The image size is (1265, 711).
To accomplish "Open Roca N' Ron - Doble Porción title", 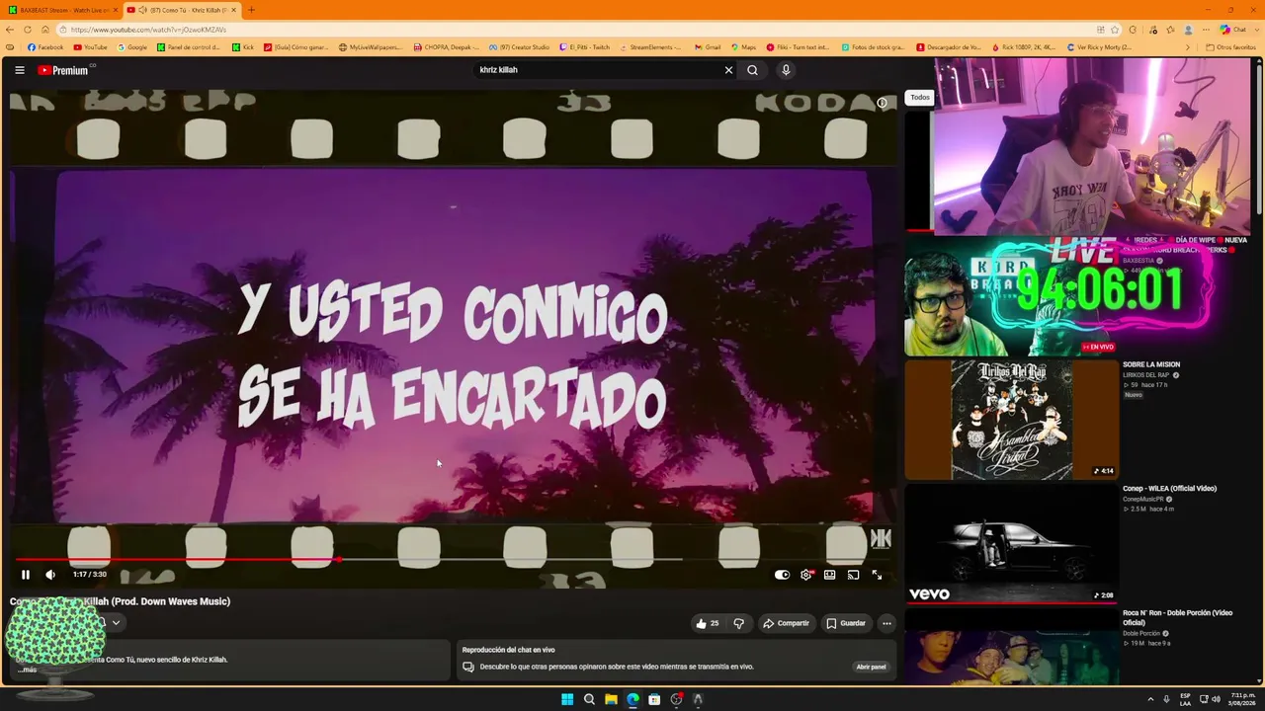I will coord(1177,617).
